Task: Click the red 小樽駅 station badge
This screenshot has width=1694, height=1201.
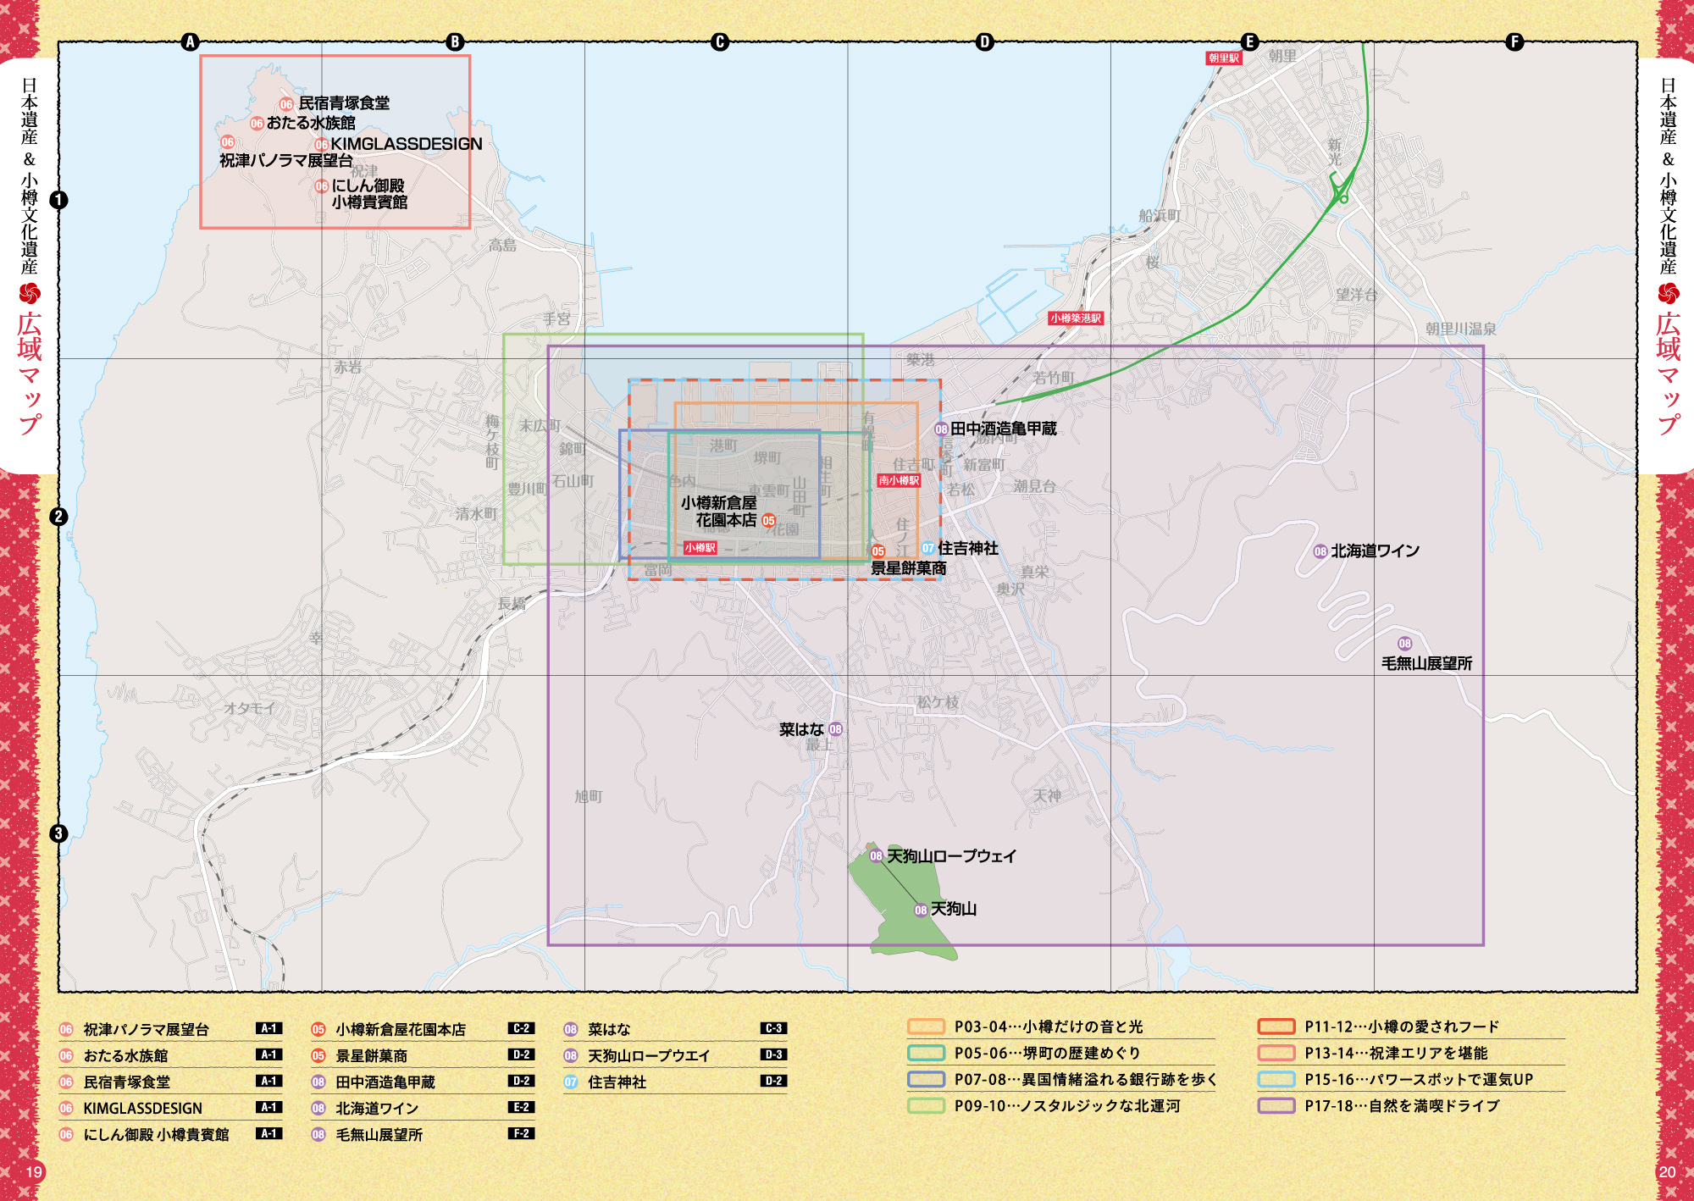Action: tap(700, 548)
